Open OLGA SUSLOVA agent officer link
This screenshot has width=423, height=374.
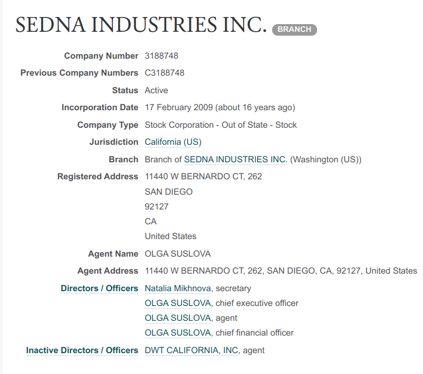[x=178, y=318]
